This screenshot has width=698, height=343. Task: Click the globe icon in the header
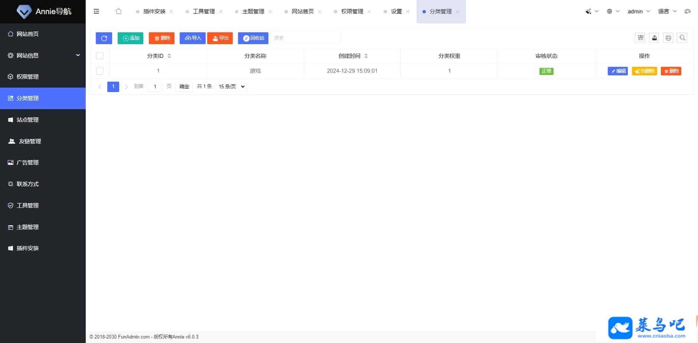(x=610, y=12)
